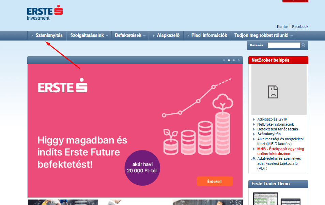Click the PDF download icon beside Adatvédelmi
The image size is (325, 205).
pos(254,159)
